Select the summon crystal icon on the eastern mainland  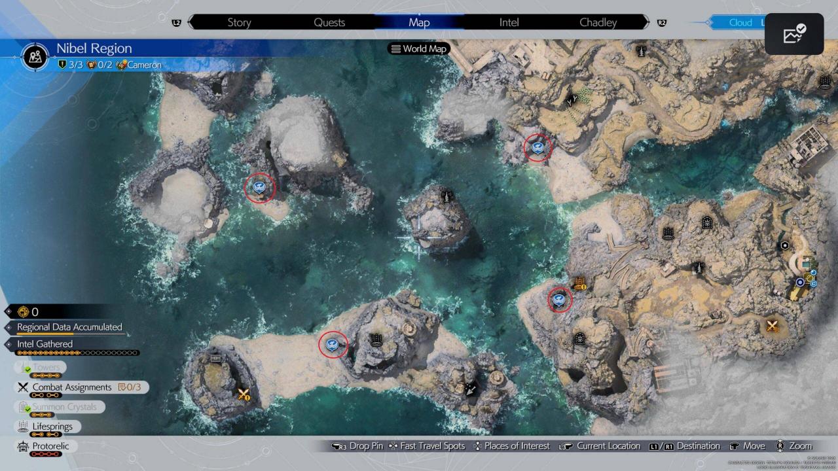(707, 223)
